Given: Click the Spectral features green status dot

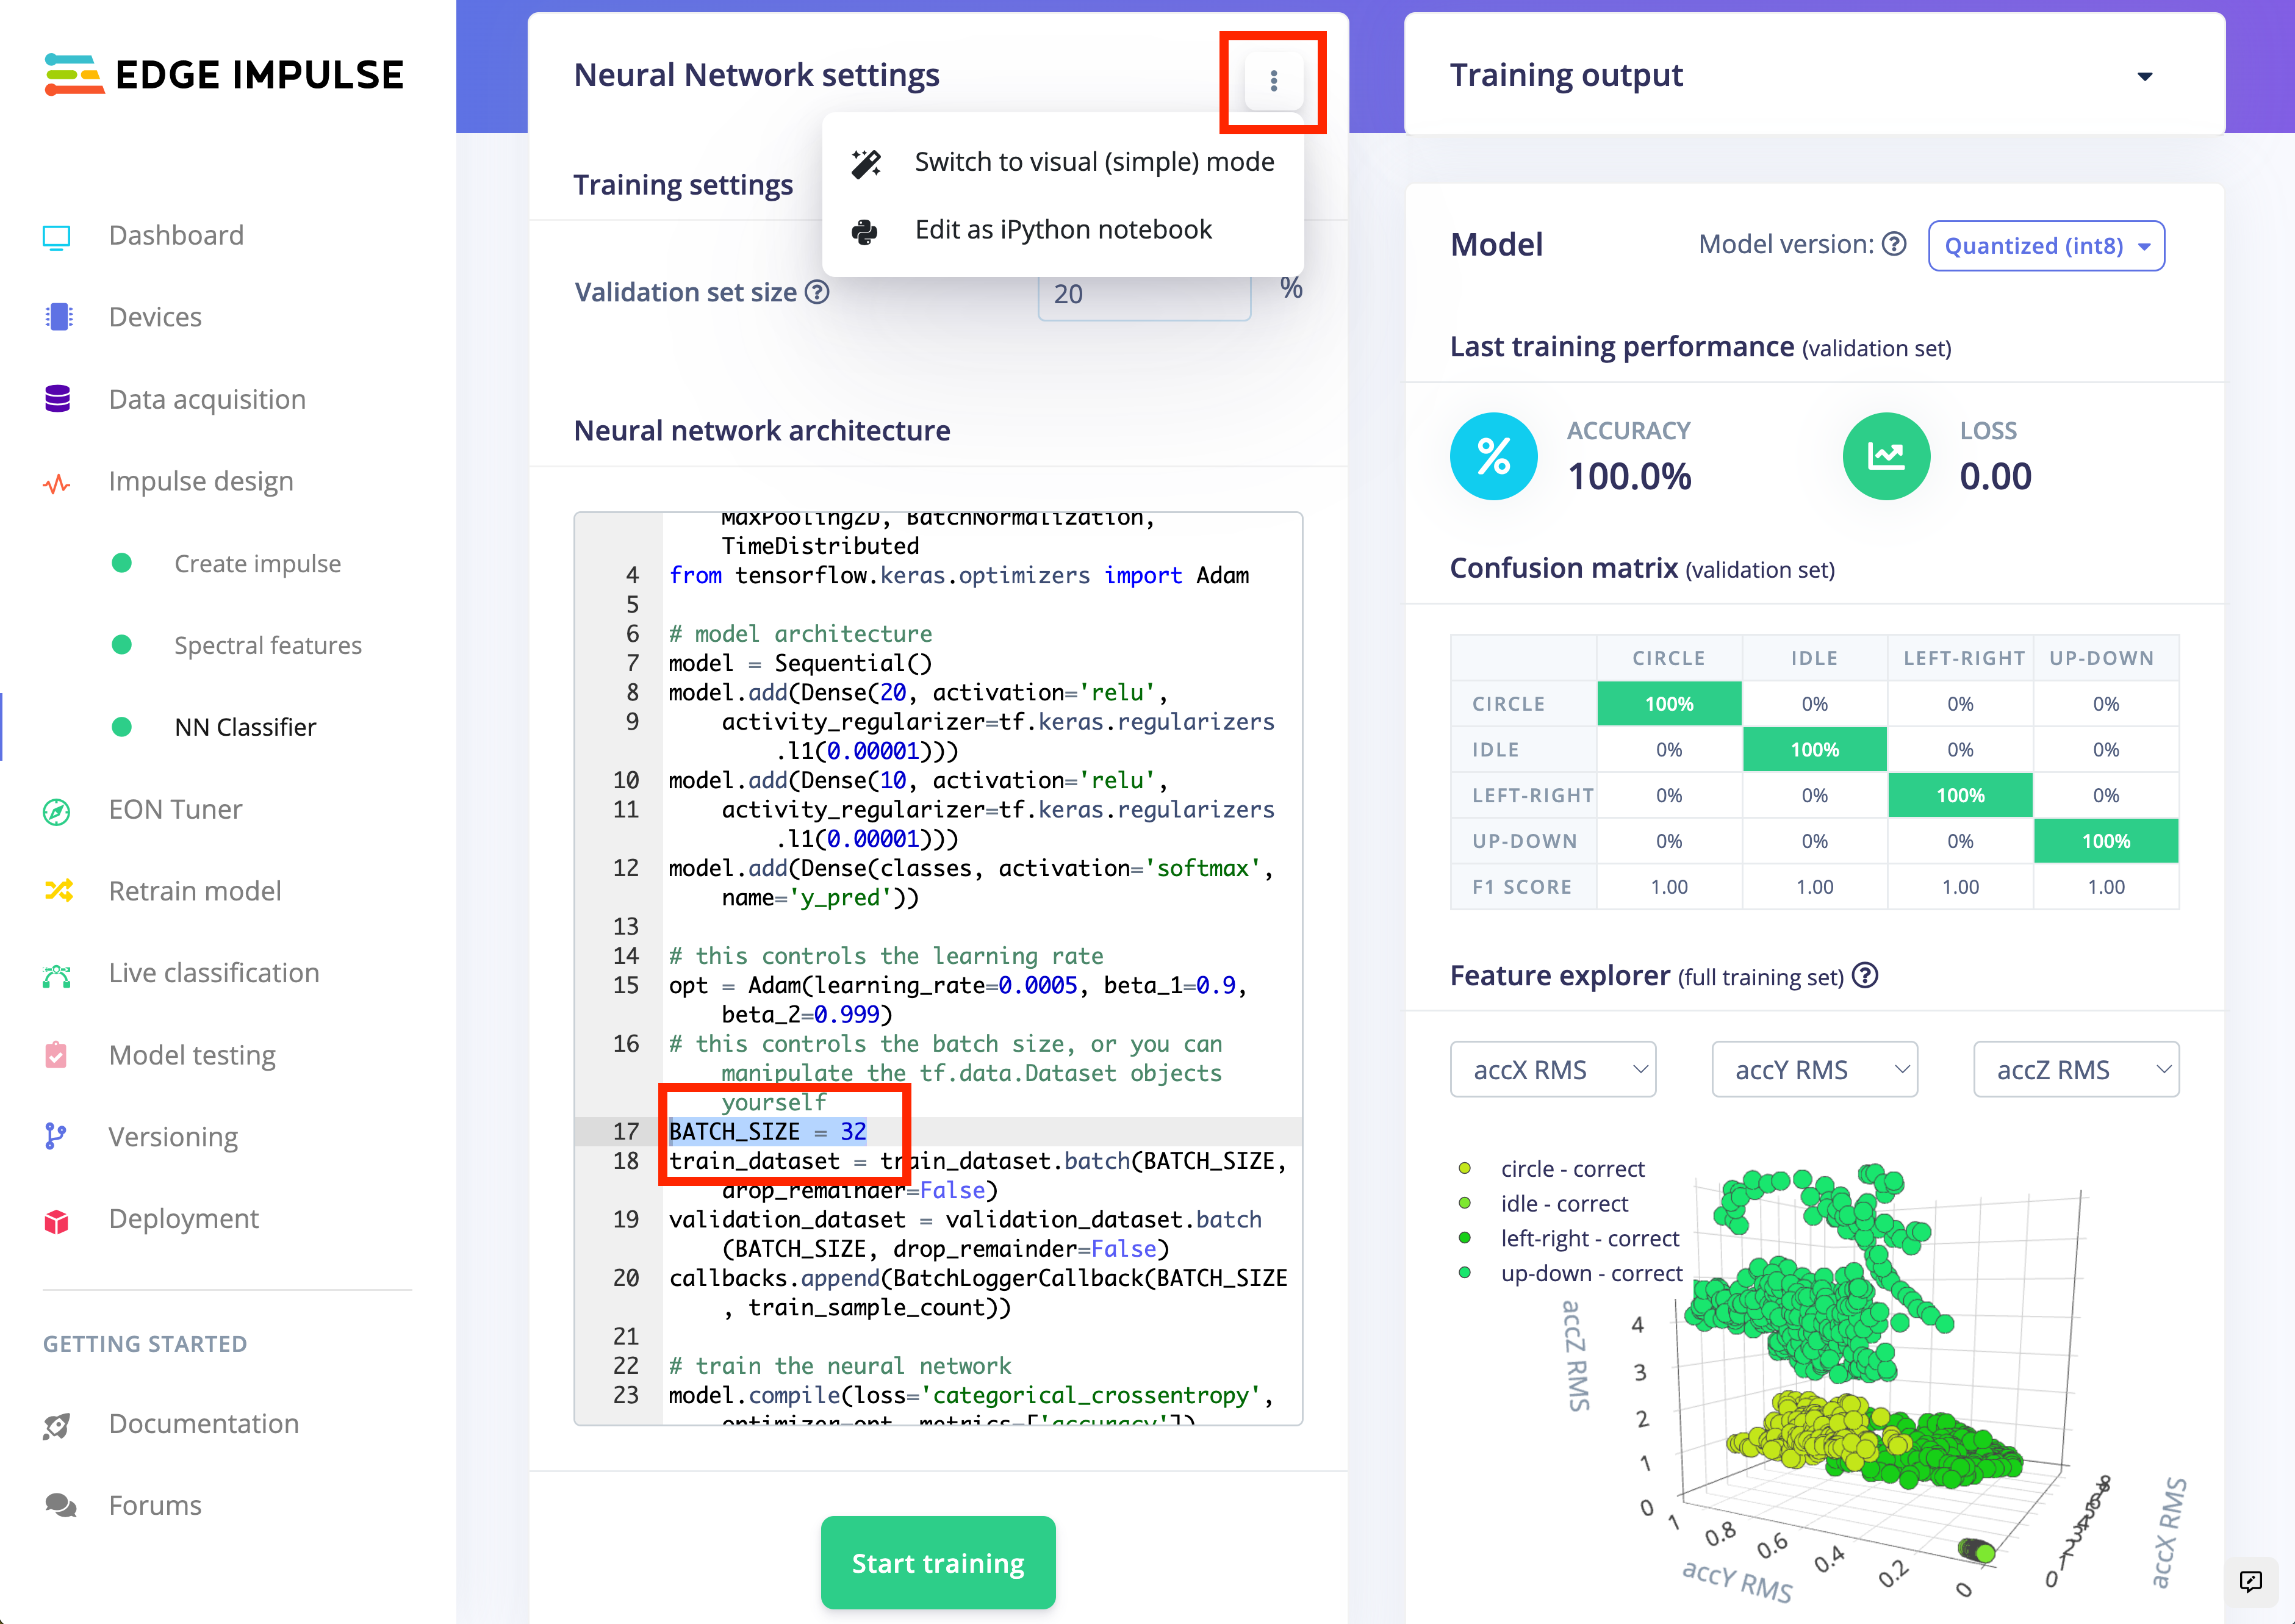Looking at the screenshot, I should click(122, 644).
